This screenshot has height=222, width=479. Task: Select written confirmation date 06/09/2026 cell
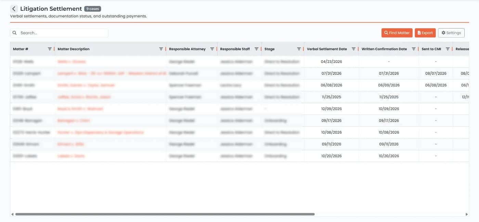389,85
